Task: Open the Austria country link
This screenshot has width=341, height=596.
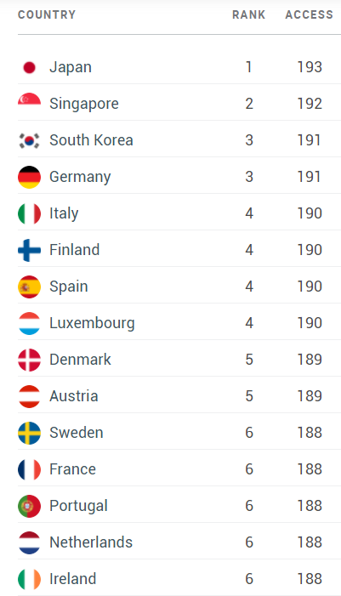Action: click(x=74, y=396)
